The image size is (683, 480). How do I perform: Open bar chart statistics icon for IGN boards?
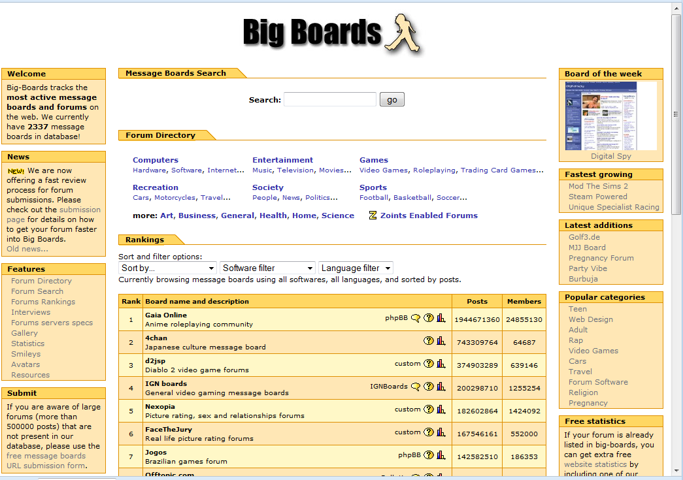441,387
